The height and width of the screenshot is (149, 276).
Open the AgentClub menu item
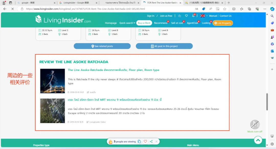pos(192,23)
